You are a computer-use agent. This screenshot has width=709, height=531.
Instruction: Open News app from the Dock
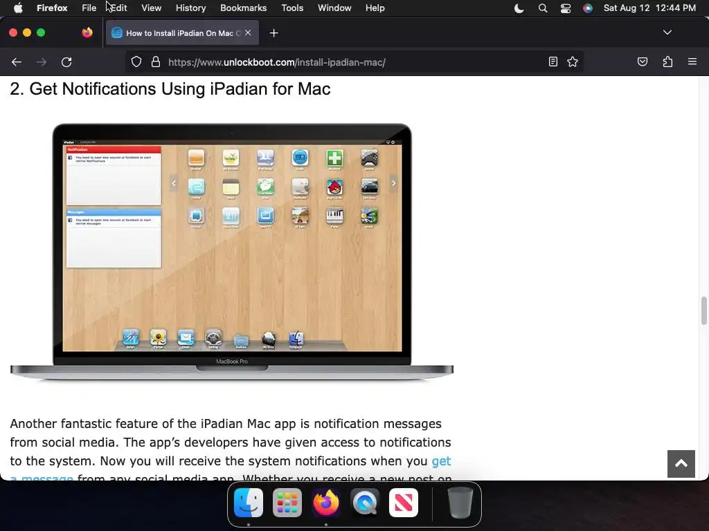[x=404, y=503]
